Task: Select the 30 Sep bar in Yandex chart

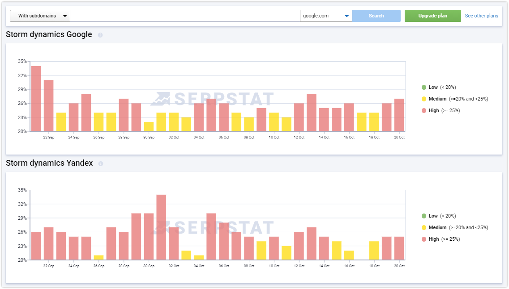Action: 149,236
